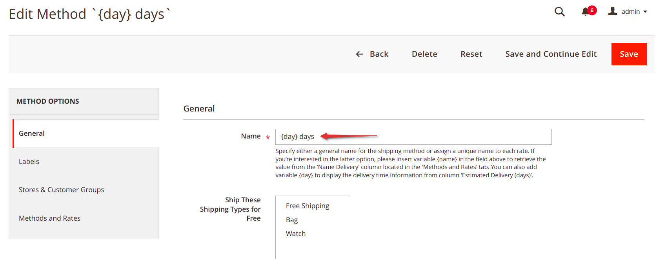This screenshot has height=259, width=666.
Task: Click the Reset button
Action: tap(471, 54)
